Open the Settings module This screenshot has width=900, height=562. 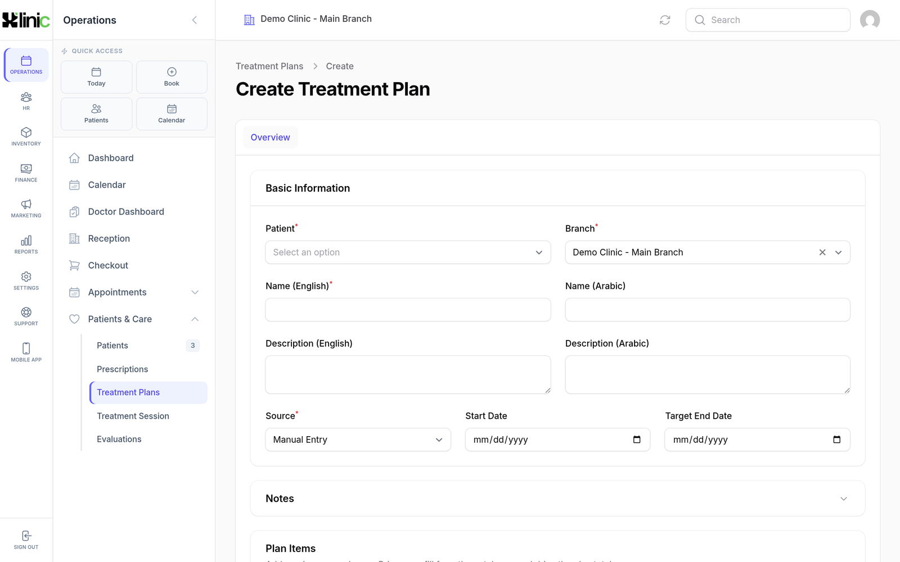(x=26, y=280)
